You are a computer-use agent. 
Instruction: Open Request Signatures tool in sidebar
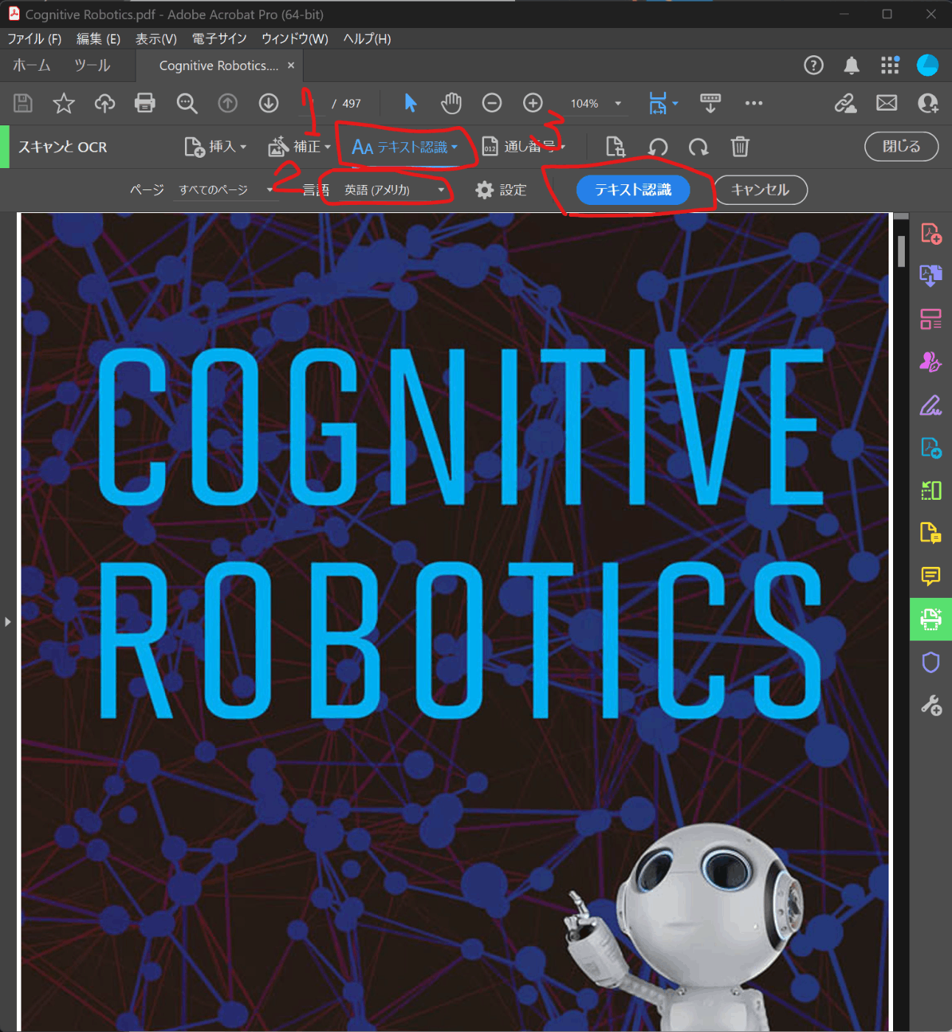[931, 362]
